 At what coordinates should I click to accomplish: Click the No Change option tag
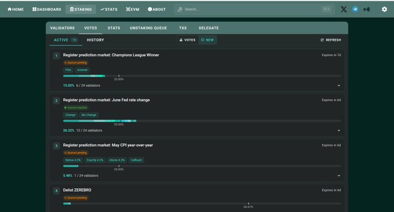tap(89, 115)
